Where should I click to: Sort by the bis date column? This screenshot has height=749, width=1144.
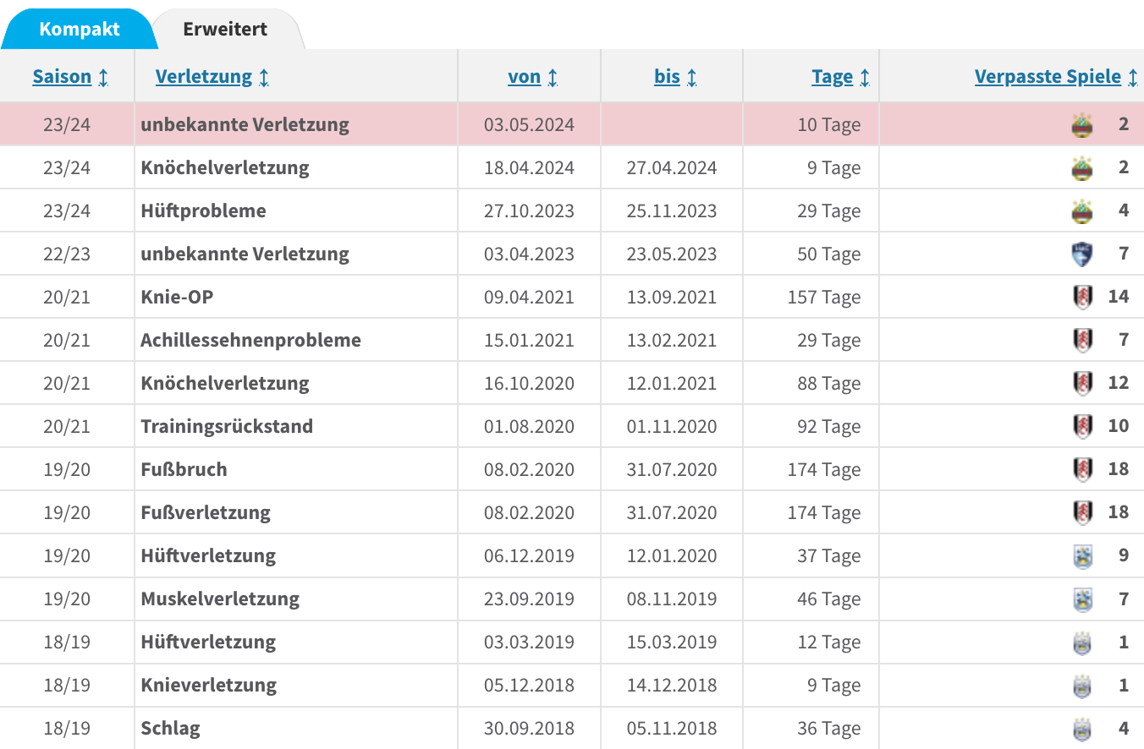(676, 77)
